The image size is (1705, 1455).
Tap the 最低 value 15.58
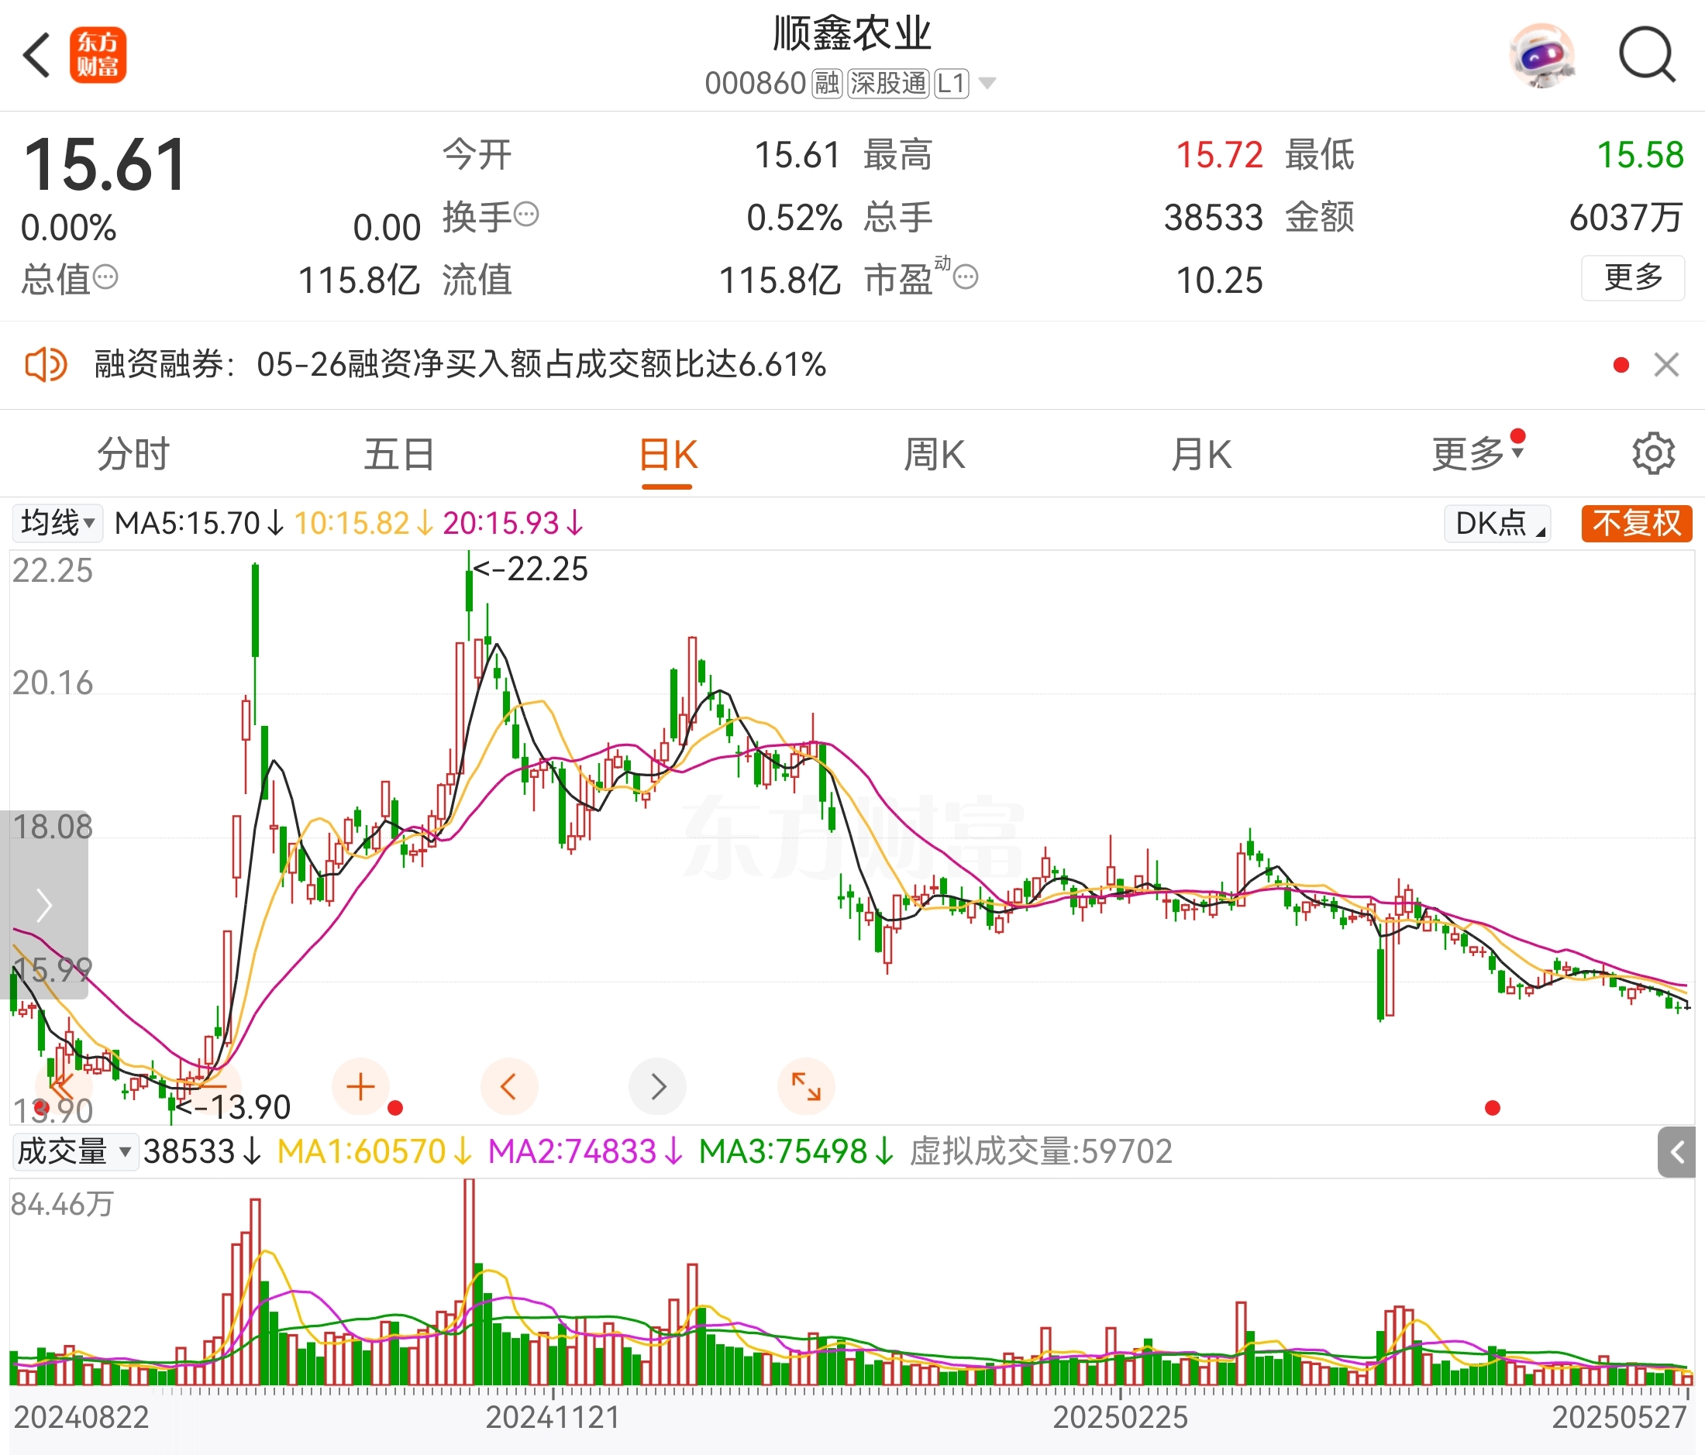tap(1641, 155)
